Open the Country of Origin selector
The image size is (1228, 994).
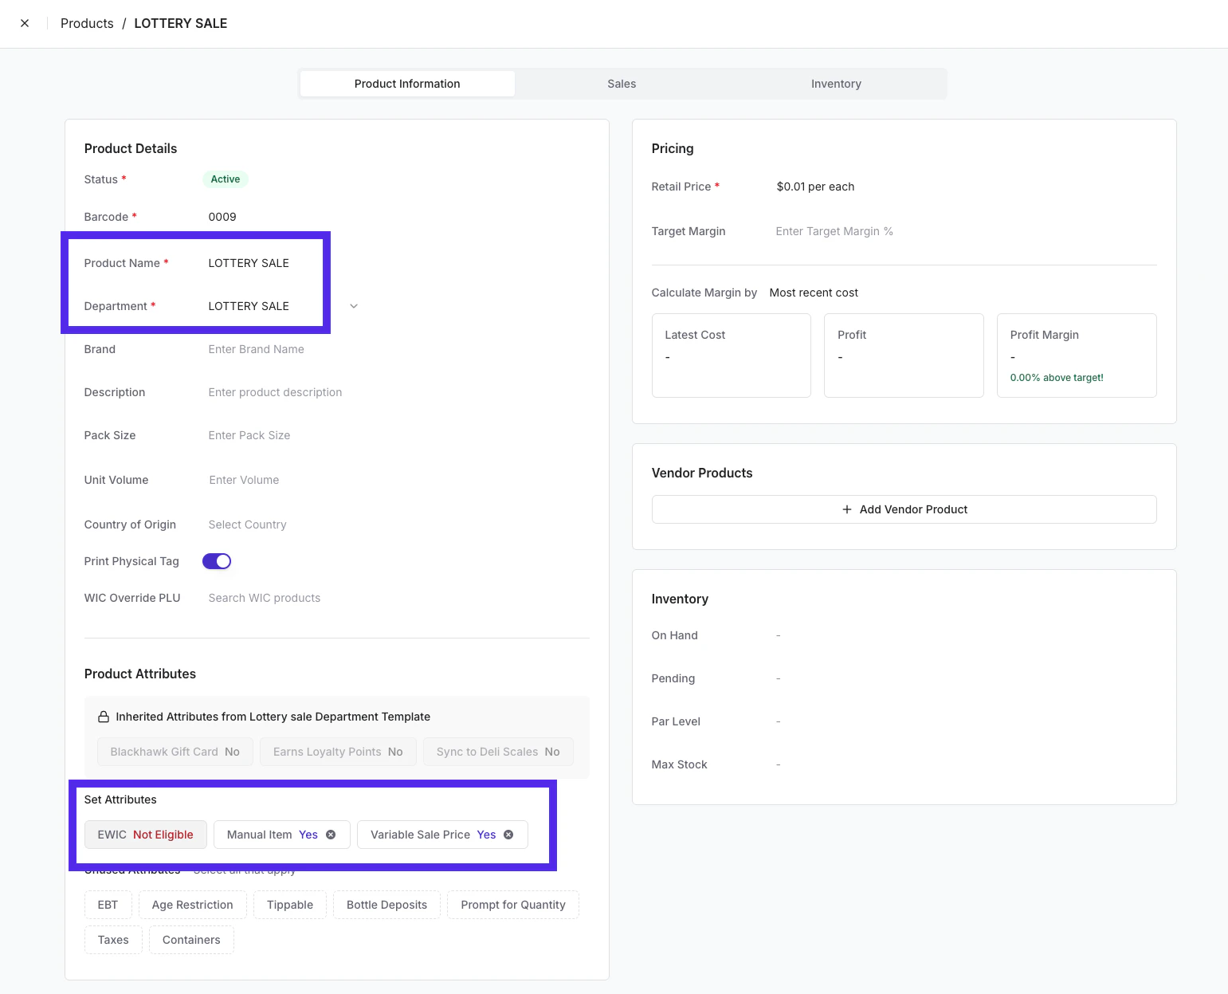(247, 525)
